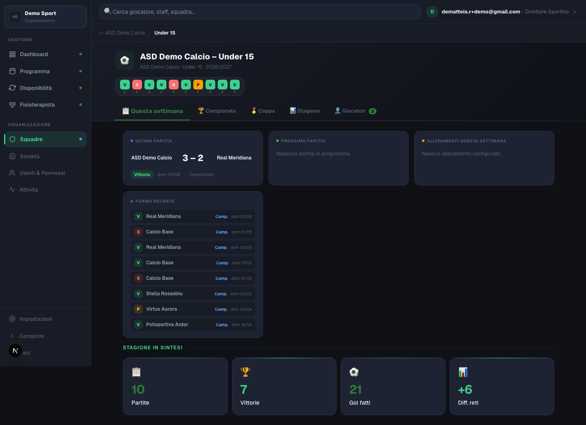Click the Squadre shield icon
The height and width of the screenshot is (425, 586).
[x=12, y=139]
